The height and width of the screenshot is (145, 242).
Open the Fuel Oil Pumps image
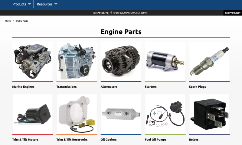[165, 114]
